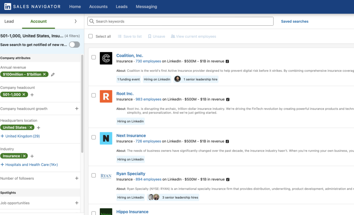Viewport: 354px width, 215px height.
Task: Click Ryan Specialty's 3 senior leadership hires tag
Action: [x=173, y=197]
